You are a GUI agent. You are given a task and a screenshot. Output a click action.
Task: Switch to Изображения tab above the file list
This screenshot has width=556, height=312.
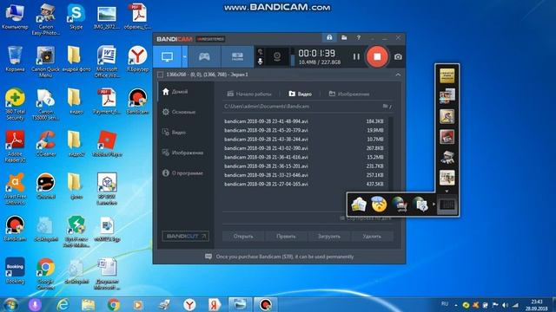pos(349,94)
